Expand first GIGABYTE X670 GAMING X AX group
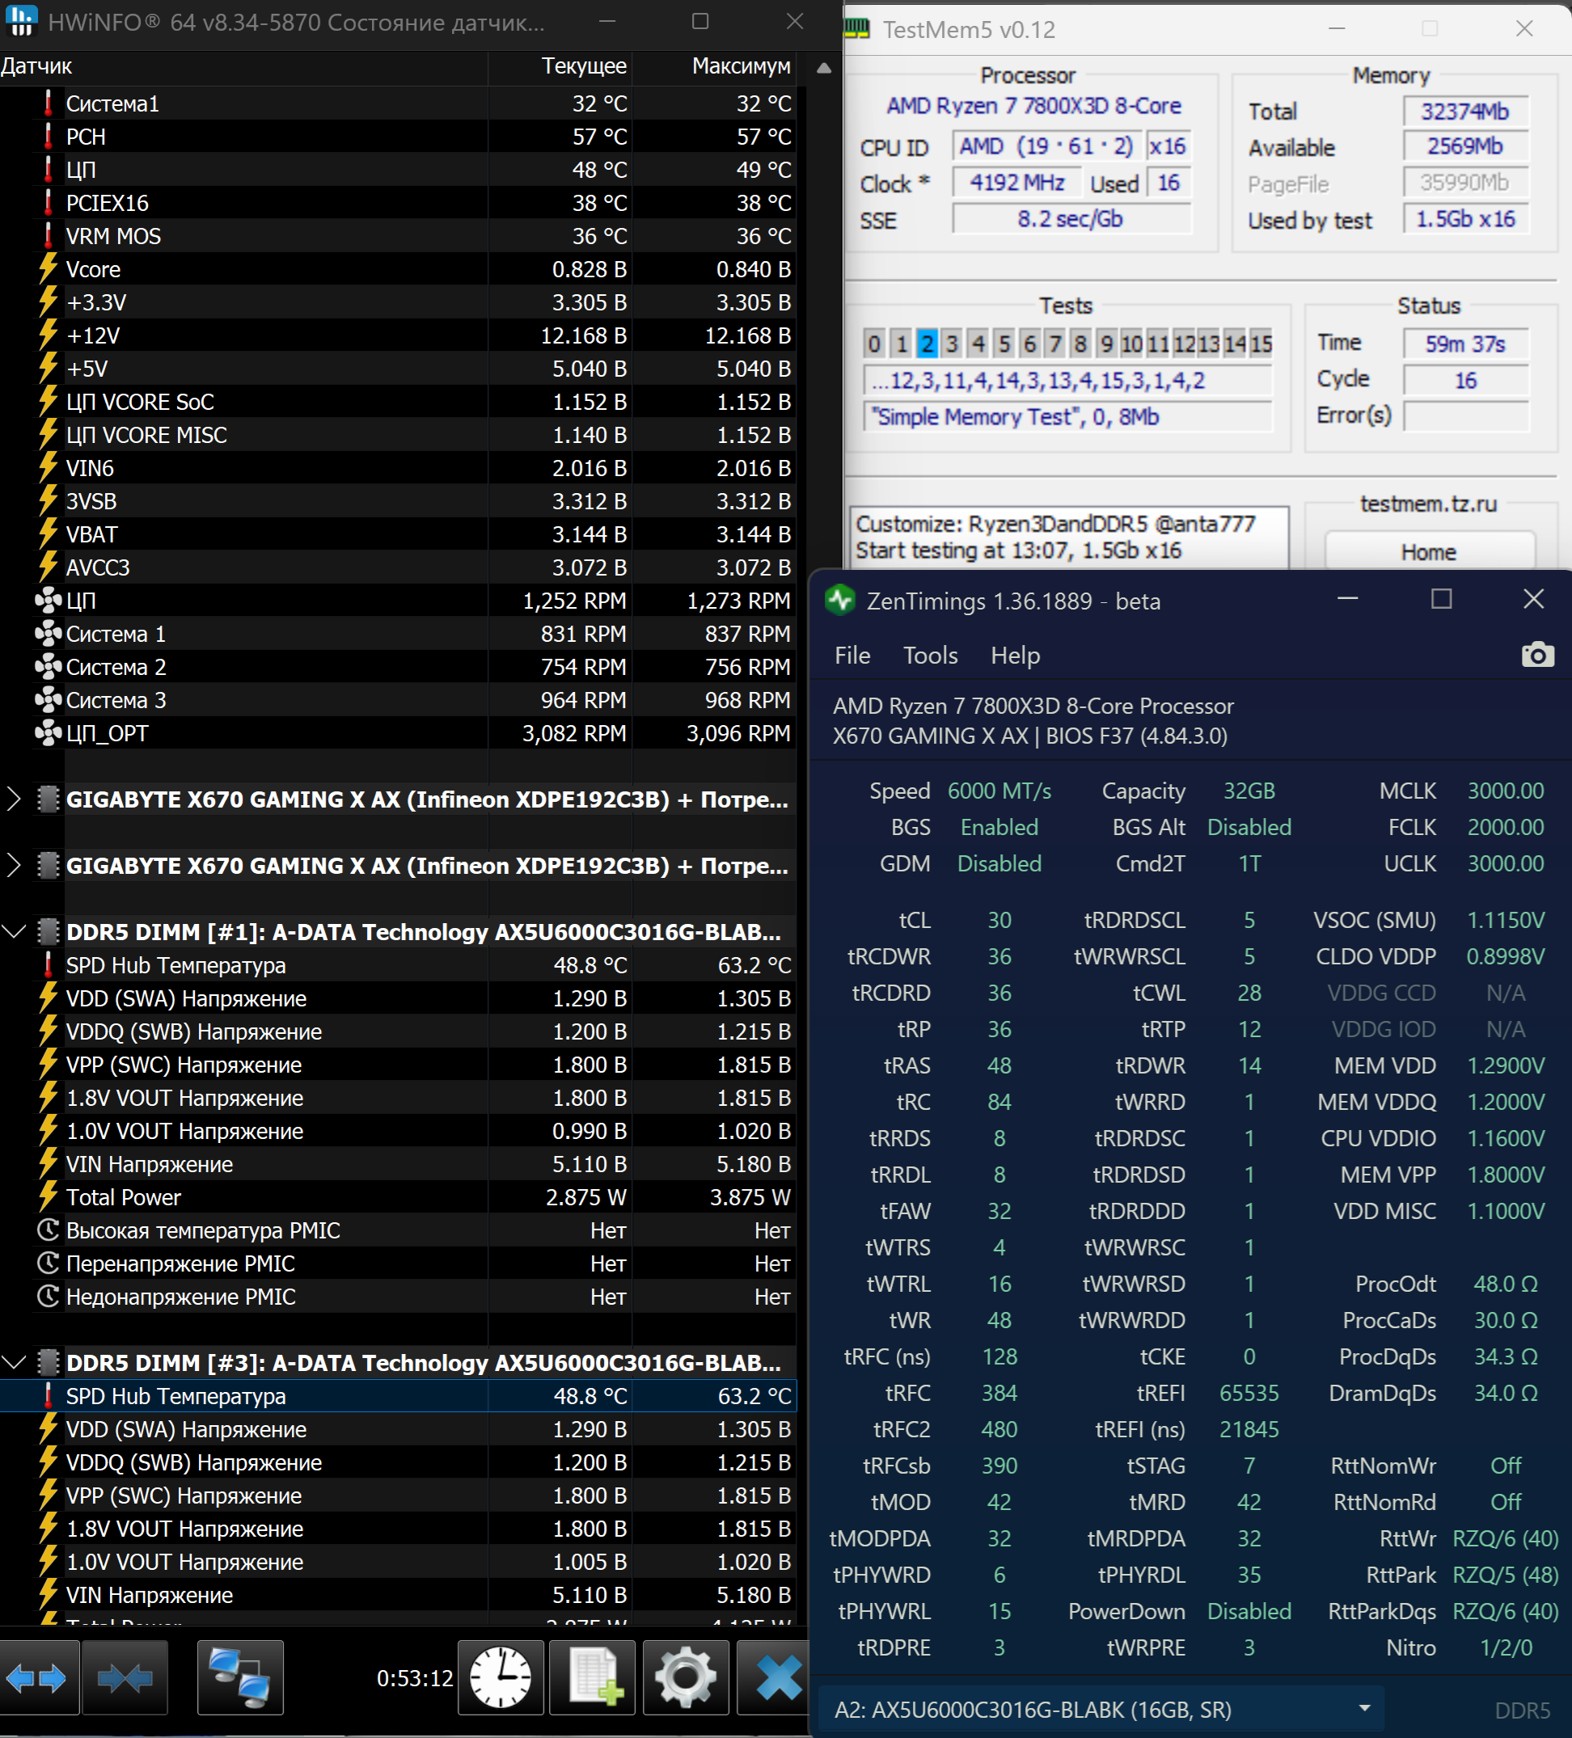Viewport: 1572px width, 1738px height. (x=14, y=799)
